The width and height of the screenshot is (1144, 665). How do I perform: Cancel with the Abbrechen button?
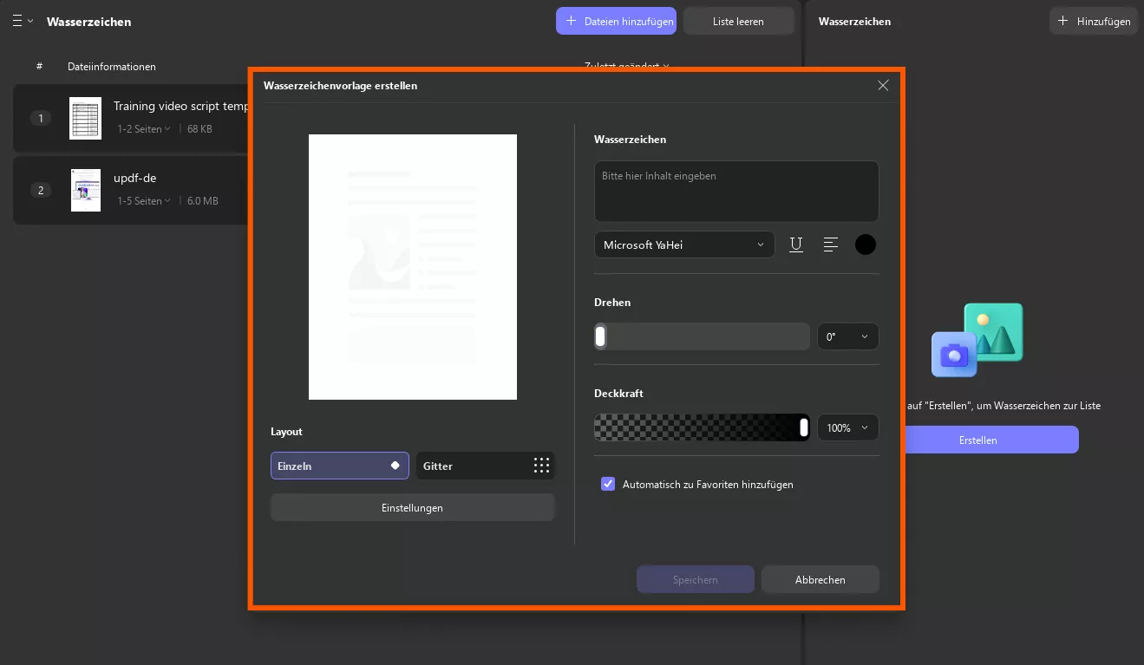pyautogui.click(x=820, y=579)
